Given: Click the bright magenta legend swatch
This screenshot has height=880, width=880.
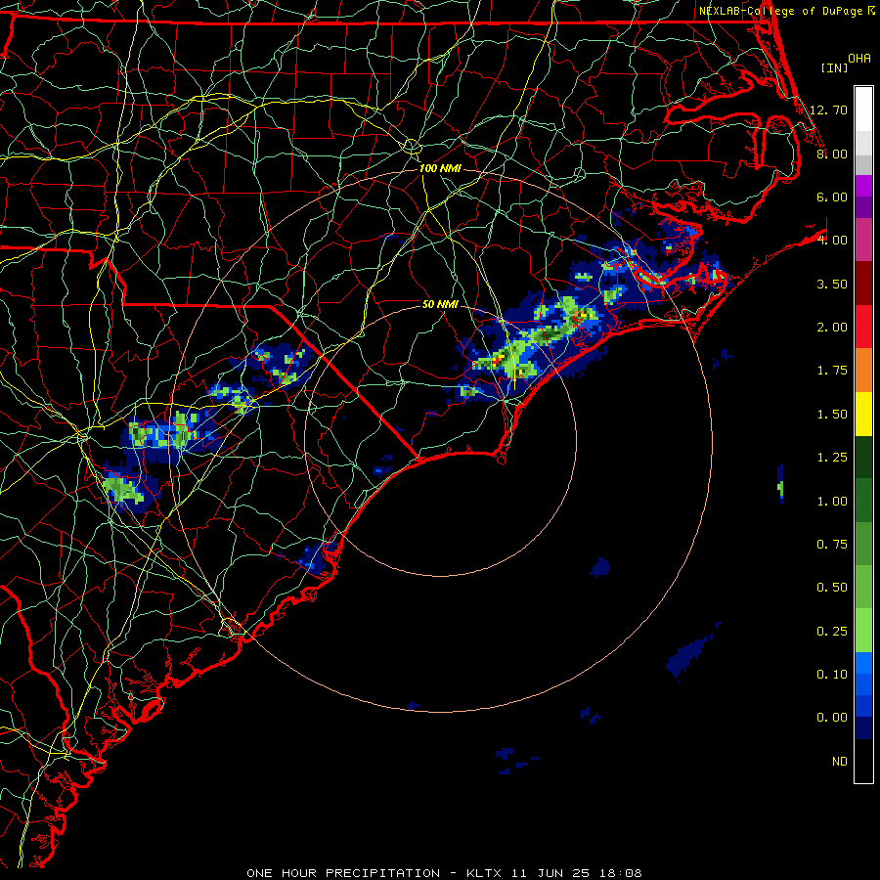Looking at the screenshot, I should [x=863, y=186].
